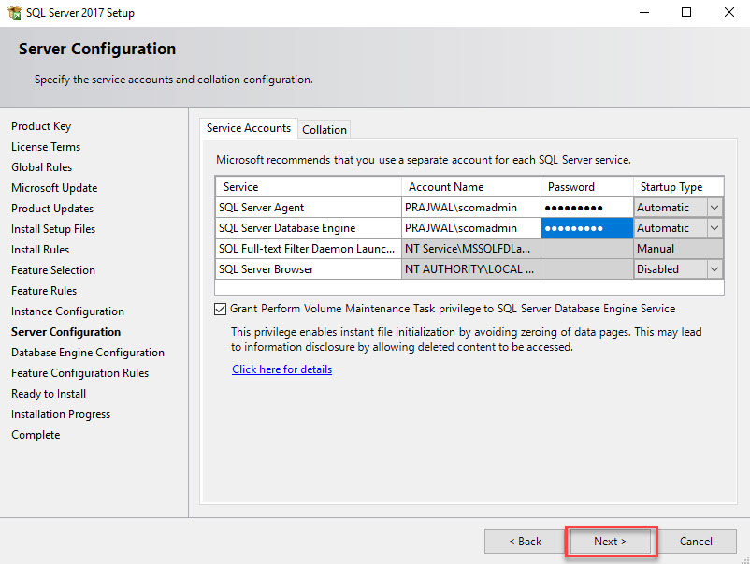Select Feature Configuration Rules step in sidebar

click(x=79, y=373)
